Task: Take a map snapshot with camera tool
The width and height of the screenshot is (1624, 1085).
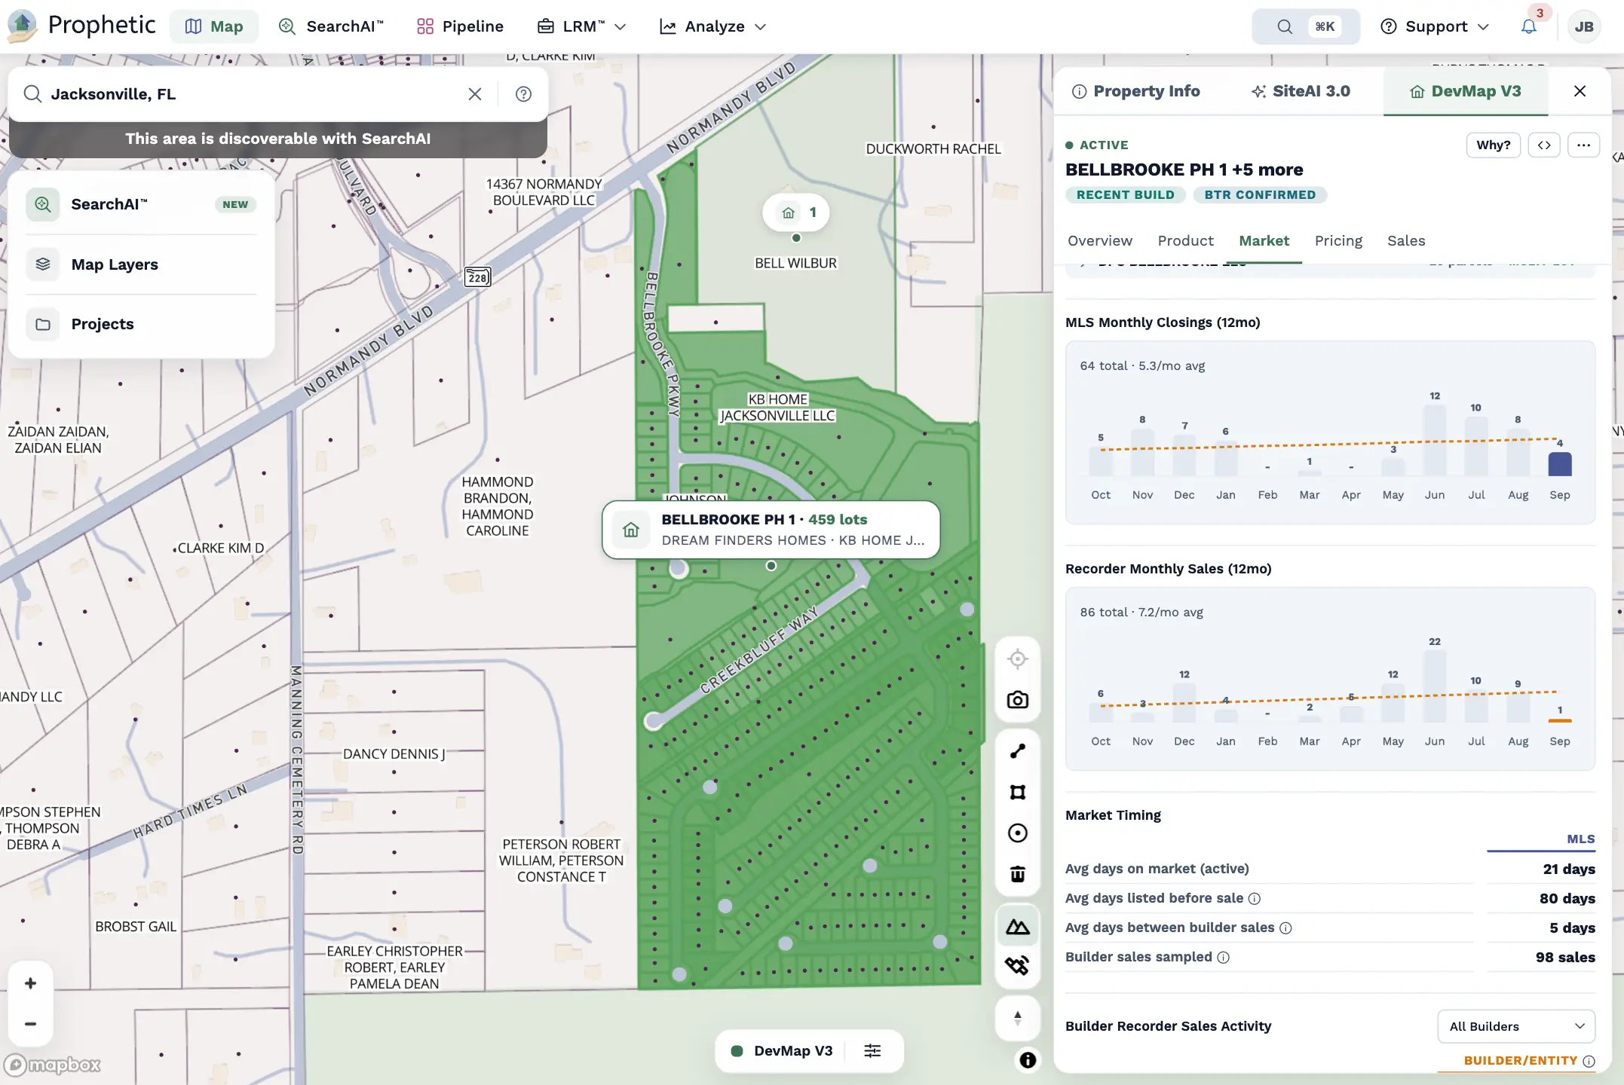Action: pyautogui.click(x=1018, y=700)
